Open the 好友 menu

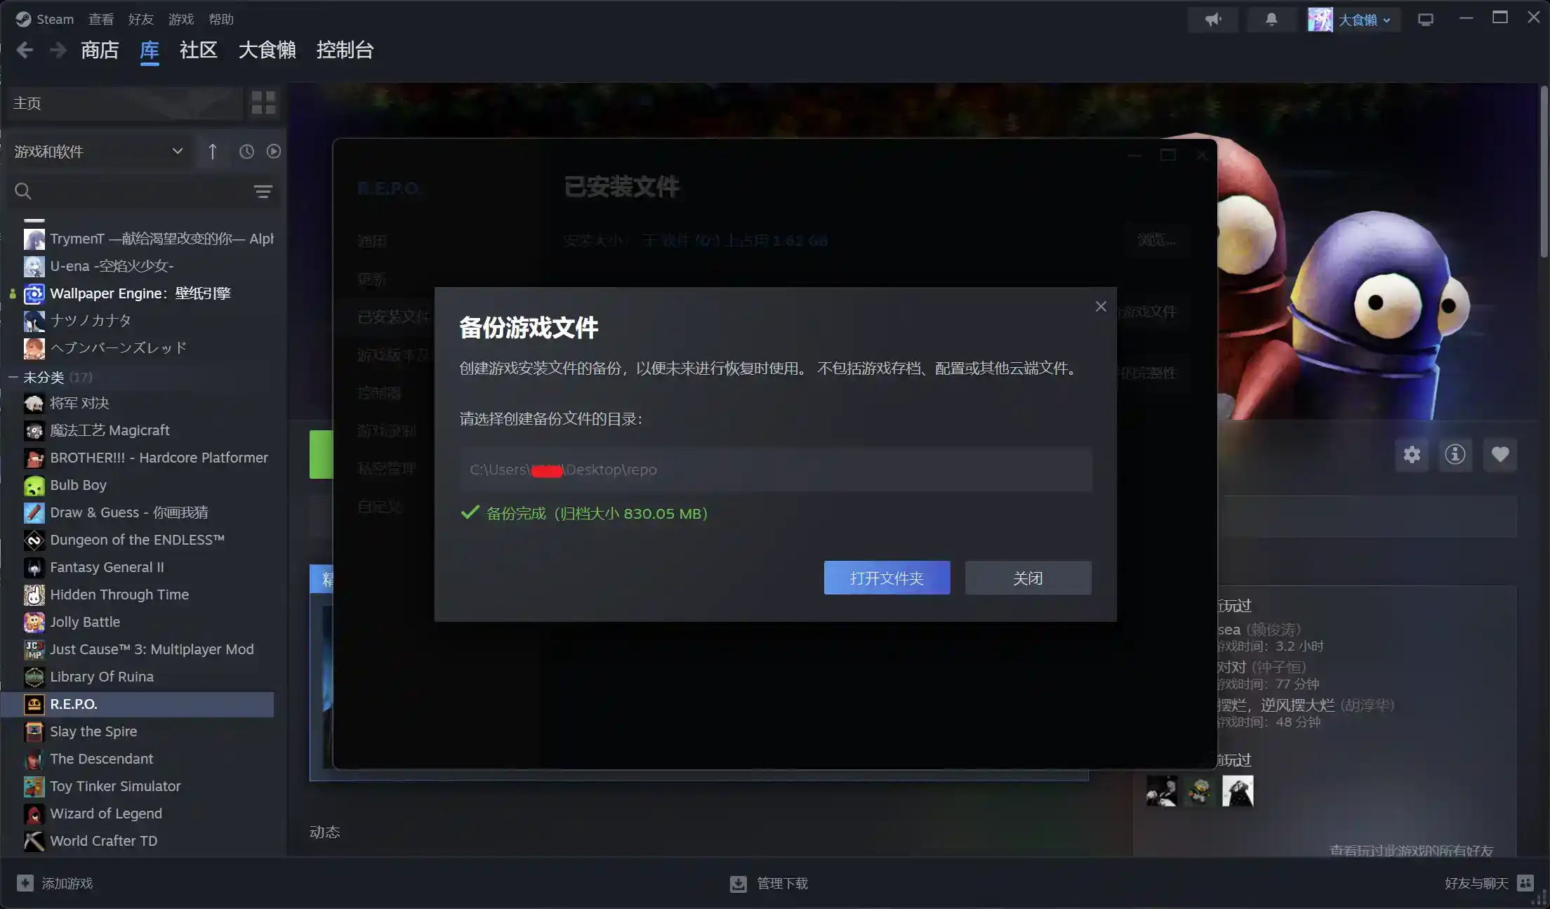tap(140, 20)
